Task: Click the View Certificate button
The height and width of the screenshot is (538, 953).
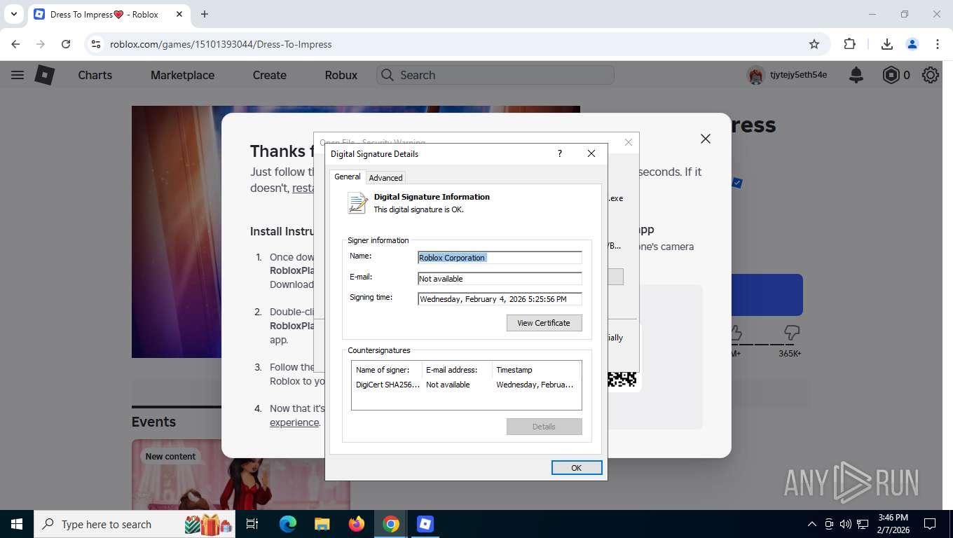Action: 544,323
